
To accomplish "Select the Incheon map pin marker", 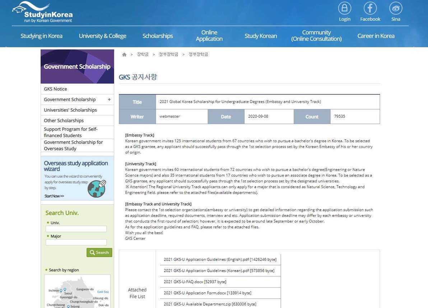I will 61,290.
